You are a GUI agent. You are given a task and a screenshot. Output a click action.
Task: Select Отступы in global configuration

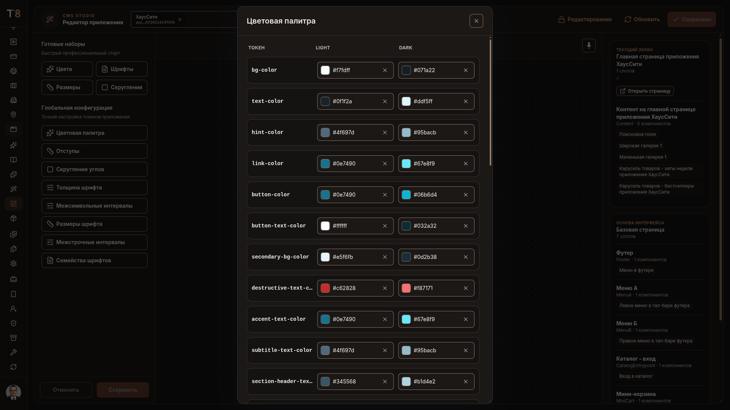[x=94, y=151]
